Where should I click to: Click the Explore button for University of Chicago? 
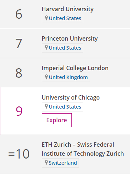57,120
